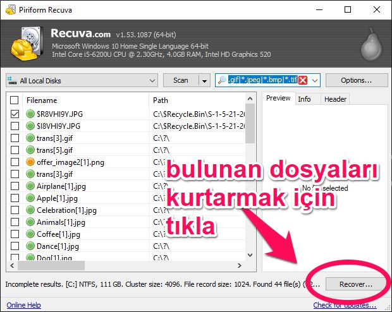392x312 pixels.
Task: Click the horizontal scrollbar thumb of file list
Action: pyautogui.click(x=51, y=265)
